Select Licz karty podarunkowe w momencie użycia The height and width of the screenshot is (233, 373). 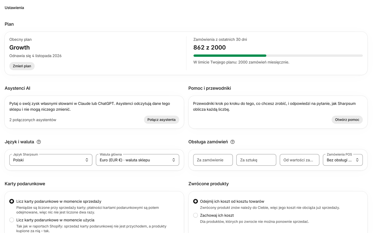coord(12,220)
